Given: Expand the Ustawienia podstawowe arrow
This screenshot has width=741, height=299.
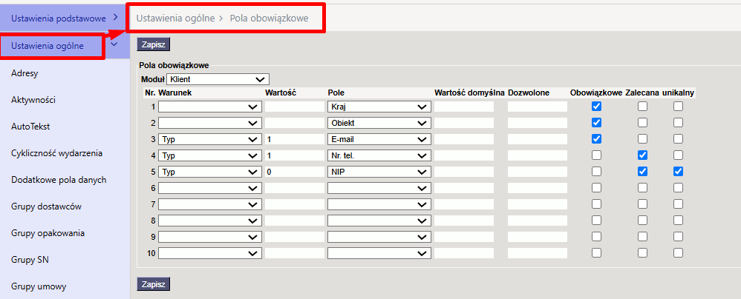Looking at the screenshot, I should coord(116,19).
